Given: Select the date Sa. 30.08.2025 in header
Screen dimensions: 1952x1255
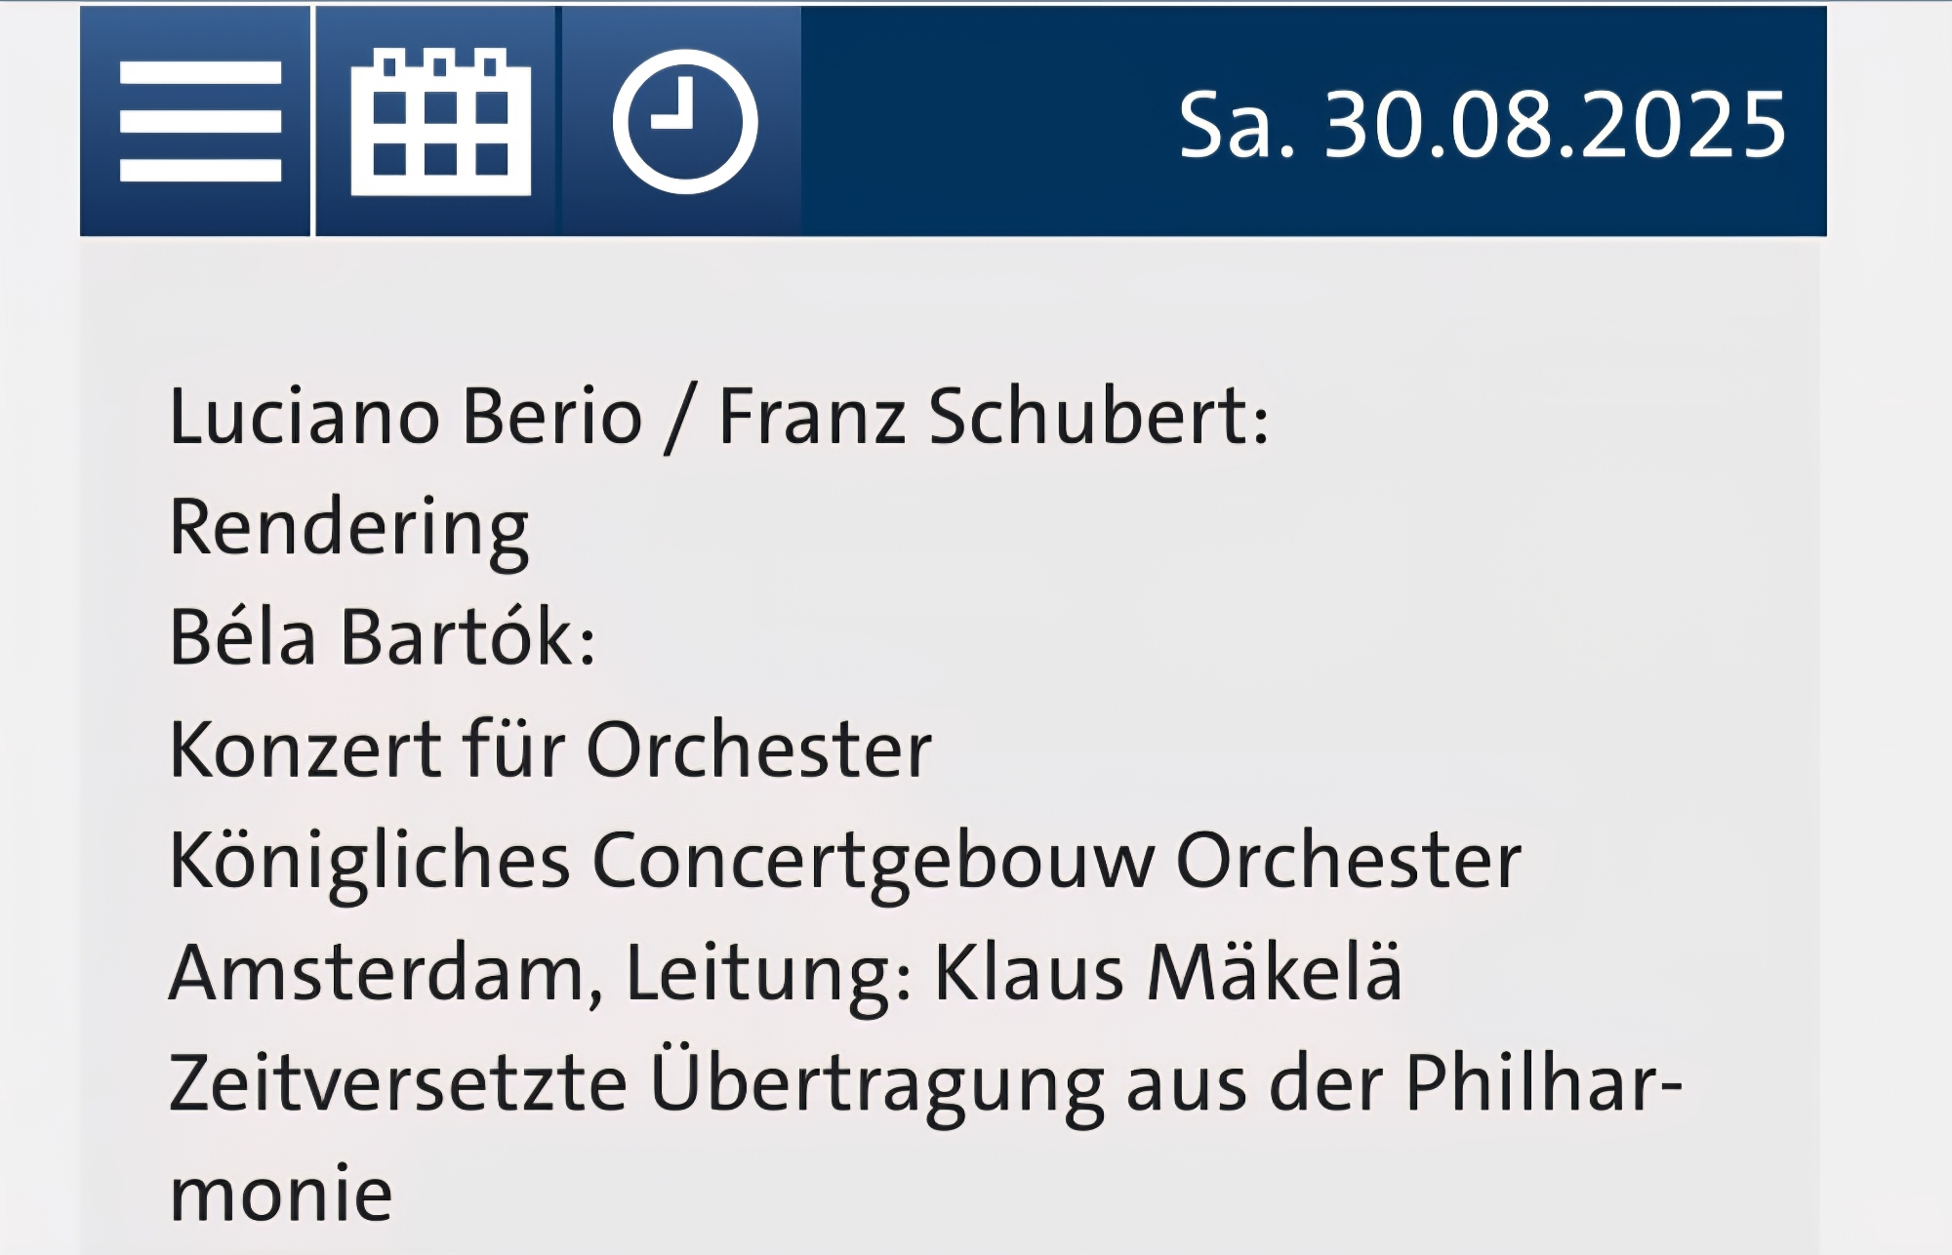Looking at the screenshot, I should [x=1482, y=125].
